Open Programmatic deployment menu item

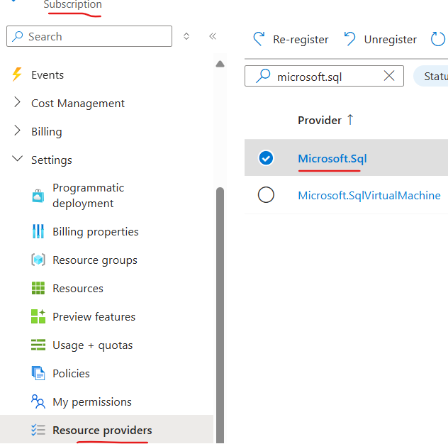(x=89, y=196)
